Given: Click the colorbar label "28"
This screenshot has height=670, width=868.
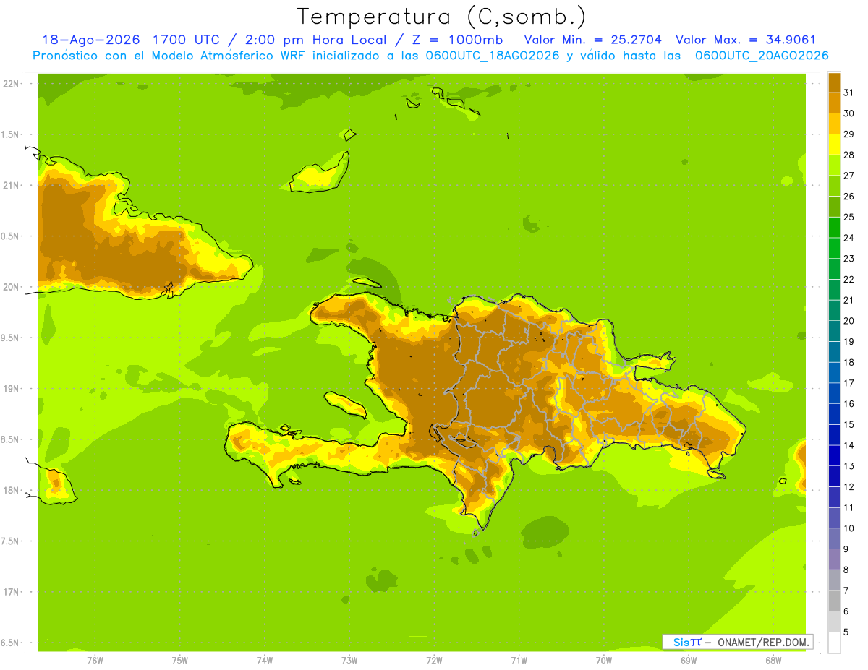Looking at the screenshot, I should (849, 155).
